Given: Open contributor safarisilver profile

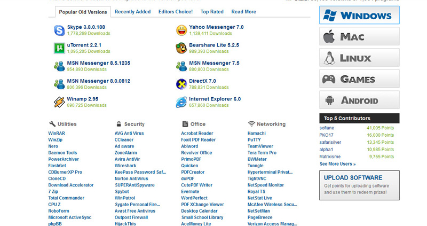Looking at the screenshot, I should point(330,142).
